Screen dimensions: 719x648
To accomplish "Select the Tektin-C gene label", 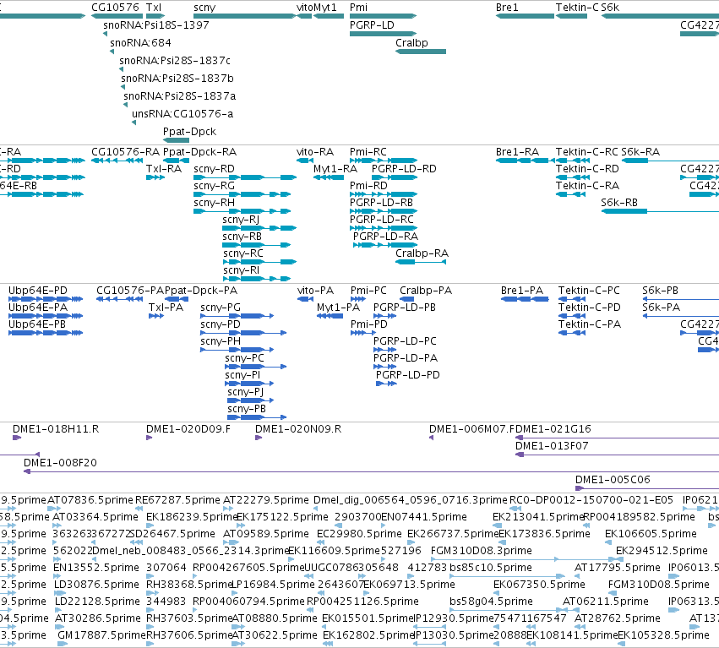I will (x=577, y=8).
